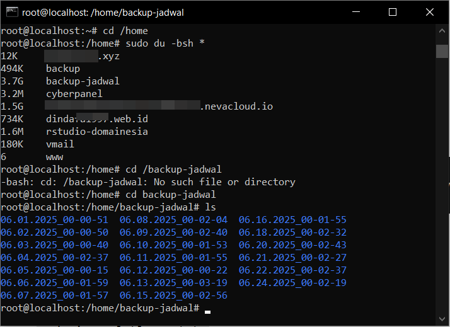
Task: Click the window title text 'root@localhost: /home/backup-jadwal'
Action: (103, 13)
